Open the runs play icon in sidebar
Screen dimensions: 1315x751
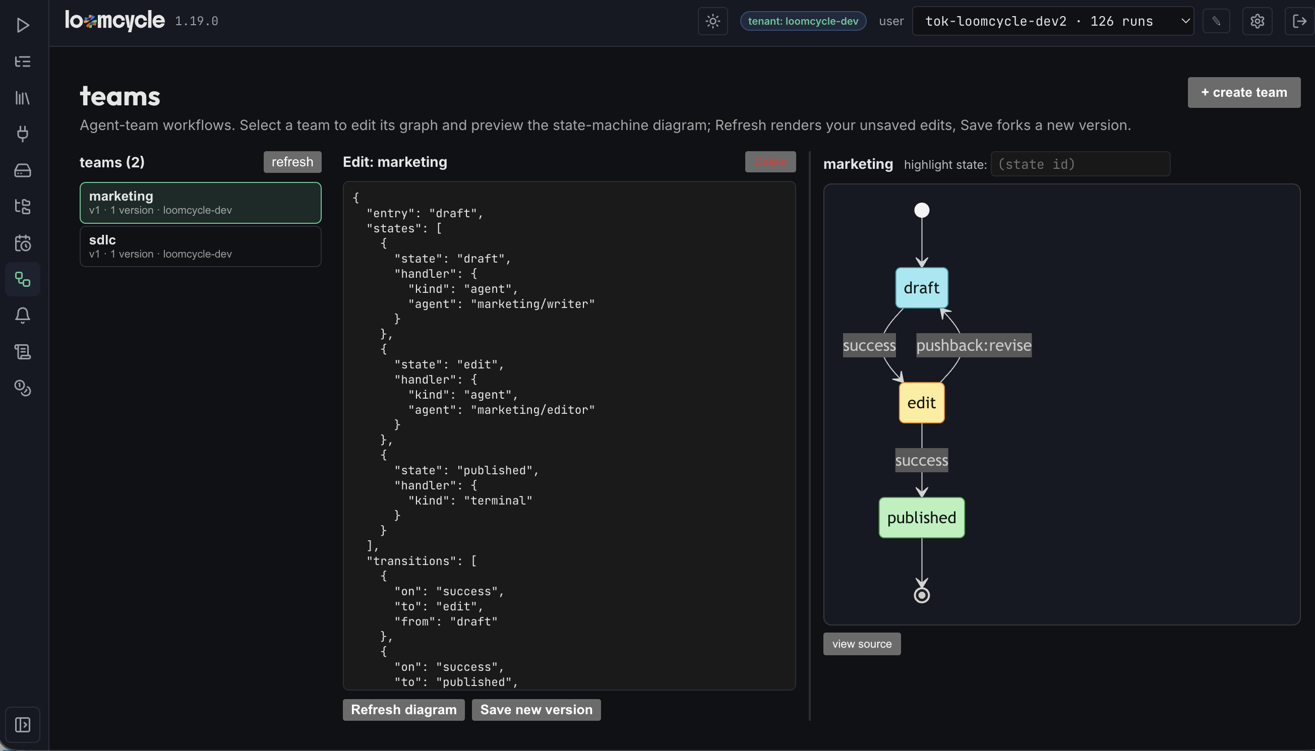tap(23, 25)
